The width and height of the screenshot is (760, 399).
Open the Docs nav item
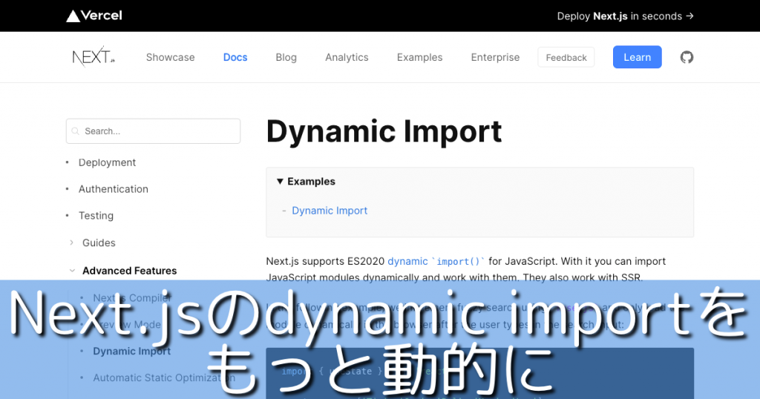click(235, 57)
